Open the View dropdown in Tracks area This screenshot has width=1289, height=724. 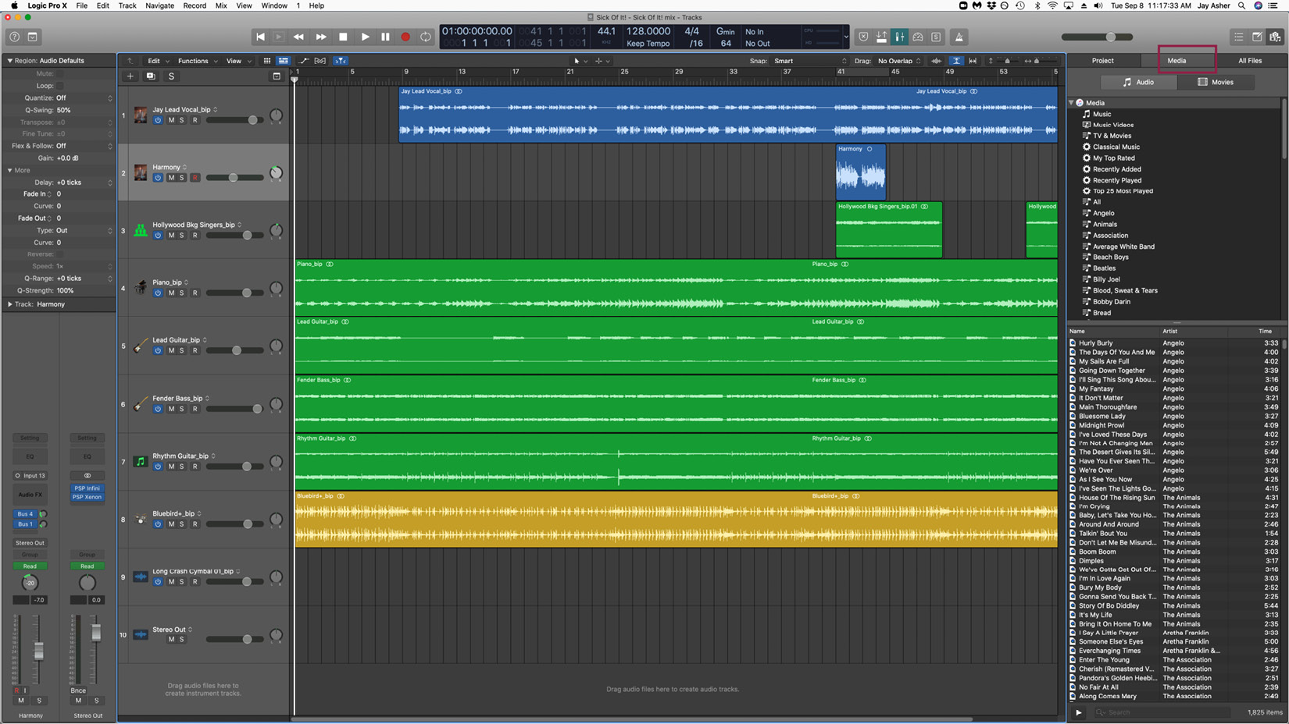238,61
